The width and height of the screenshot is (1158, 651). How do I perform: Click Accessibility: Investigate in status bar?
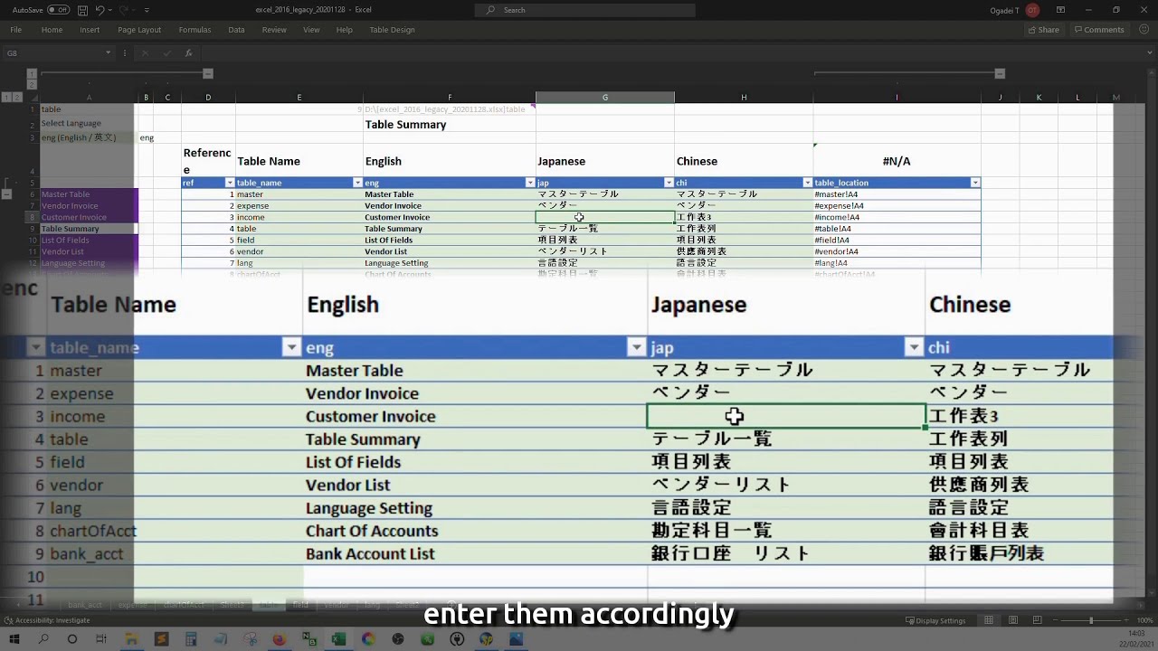click(x=47, y=620)
